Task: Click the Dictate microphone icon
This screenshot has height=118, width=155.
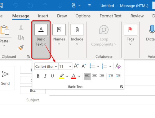Action: pos(152,30)
